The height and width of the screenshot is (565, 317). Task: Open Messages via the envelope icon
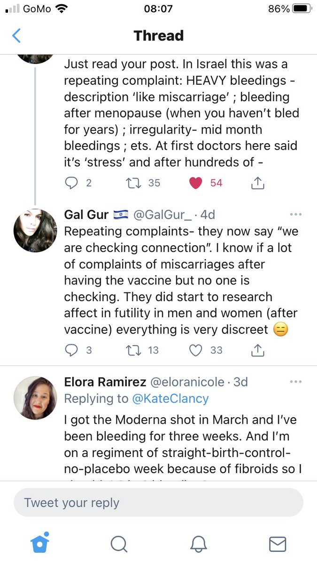pyautogui.click(x=278, y=544)
